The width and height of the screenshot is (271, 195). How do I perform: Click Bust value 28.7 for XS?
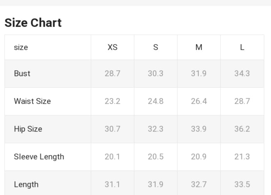tap(112, 74)
